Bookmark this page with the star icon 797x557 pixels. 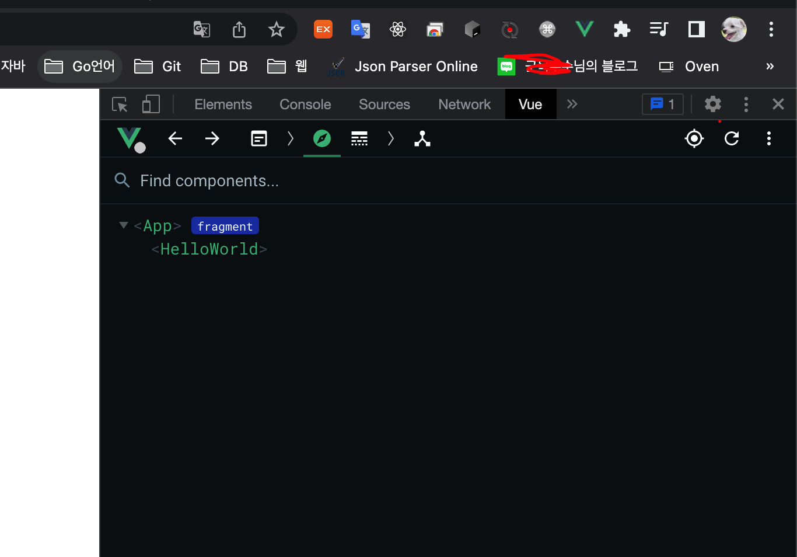pos(277,29)
